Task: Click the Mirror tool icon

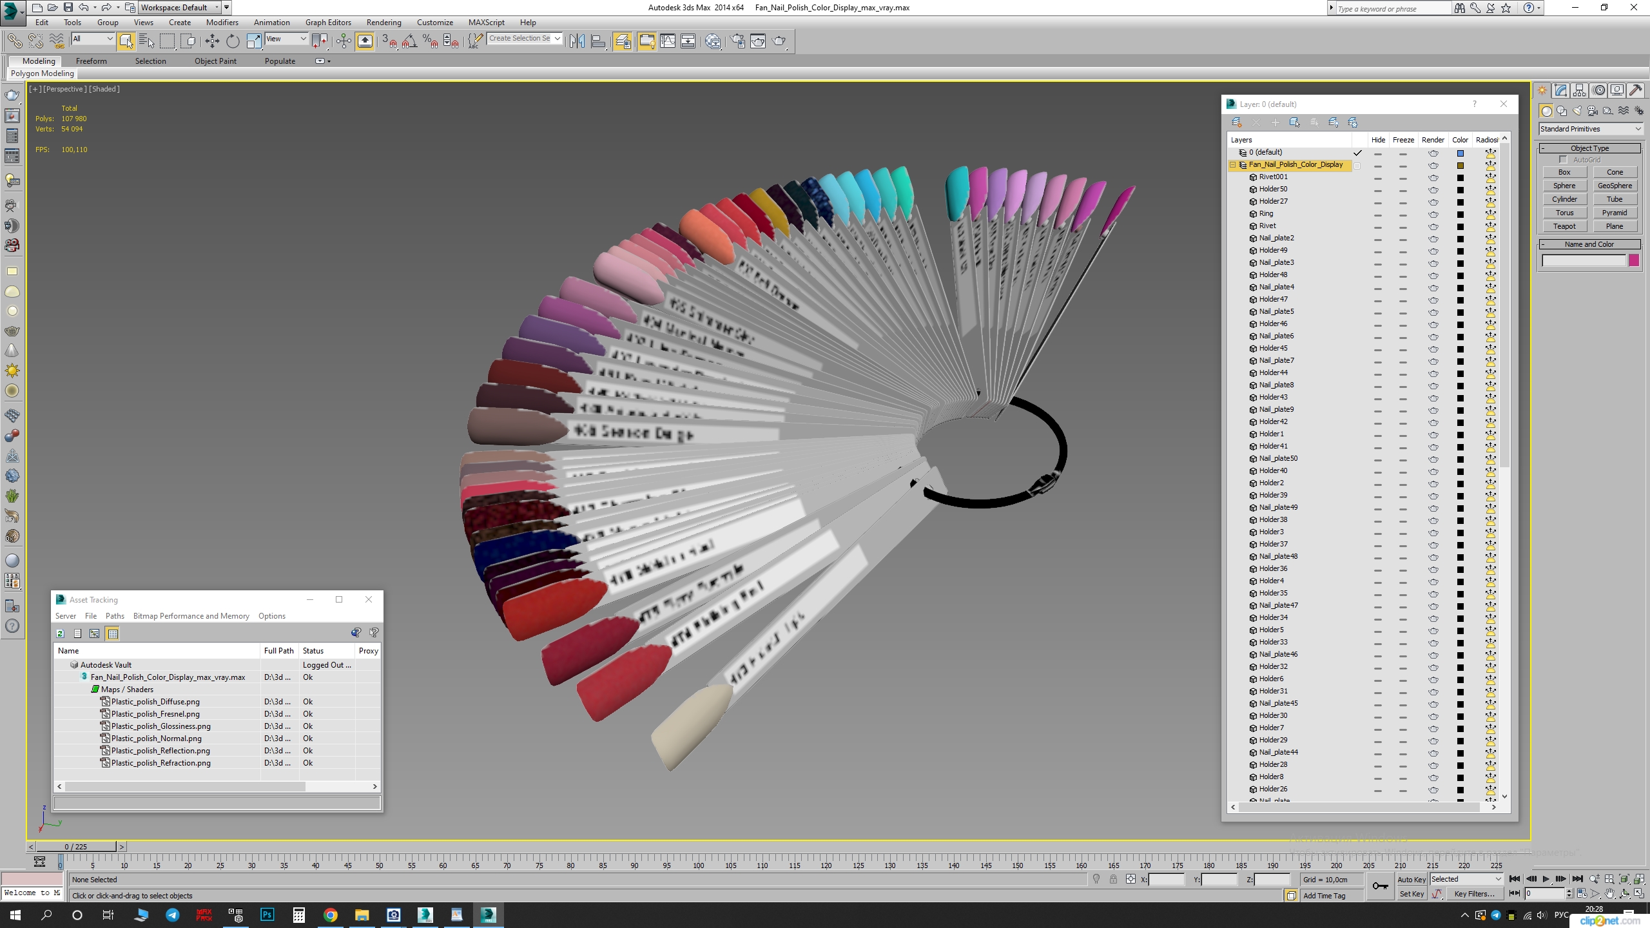Action: pos(577,41)
